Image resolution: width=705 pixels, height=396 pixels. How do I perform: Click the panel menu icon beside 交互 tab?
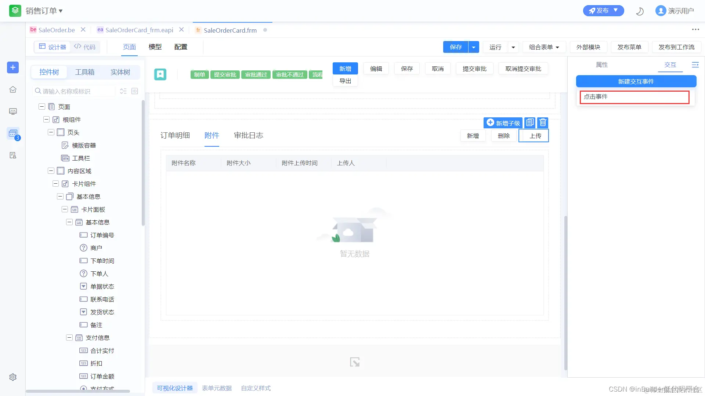(695, 65)
